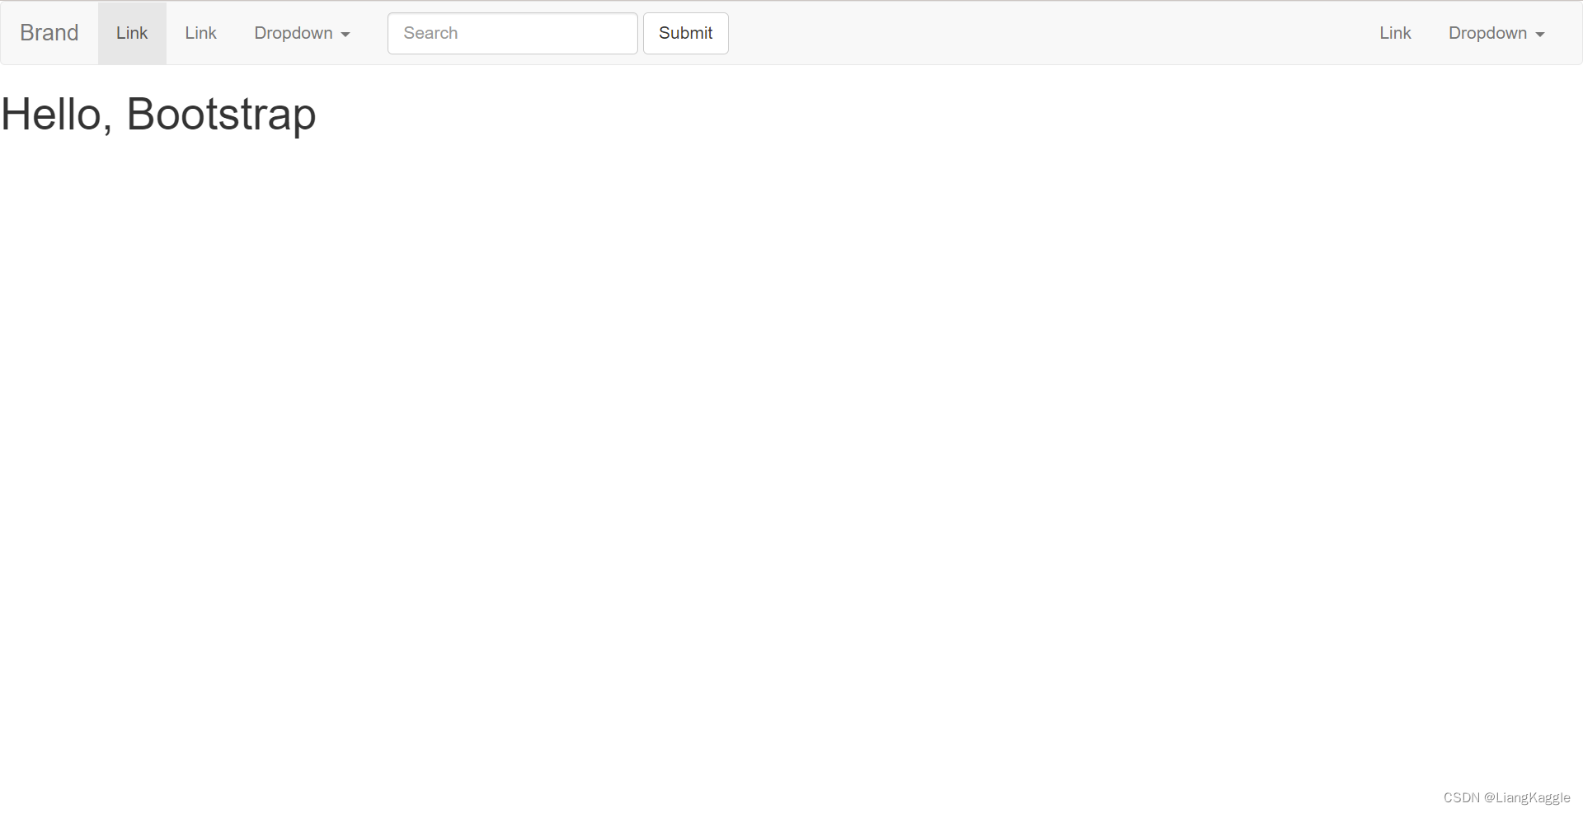Click the Link item on the navbar right
Image resolution: width=1583 pixels, height=813 pixels.
coord(1394,33)
